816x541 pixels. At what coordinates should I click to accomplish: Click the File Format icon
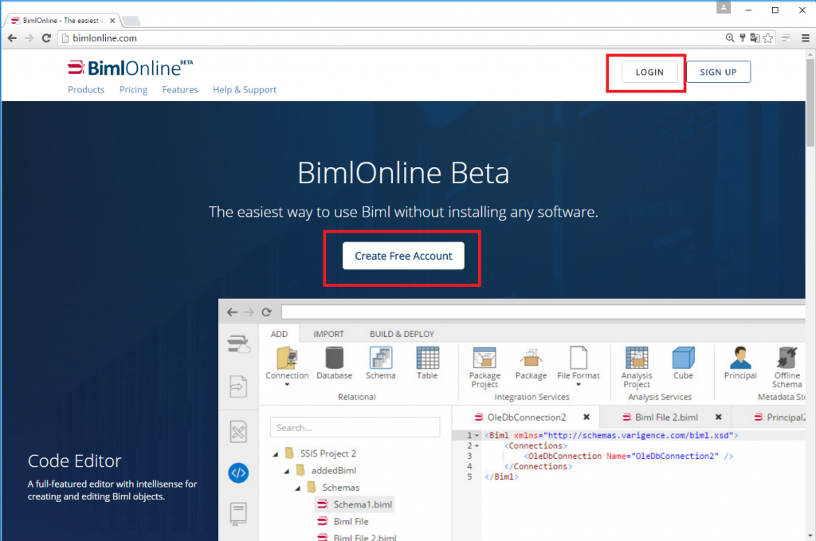(579, 359)
